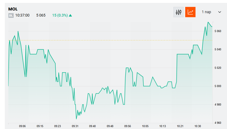The width and height of the screenshot is (227, 129).
Task: Click the MOL ticker title
Action: (13, 9)
